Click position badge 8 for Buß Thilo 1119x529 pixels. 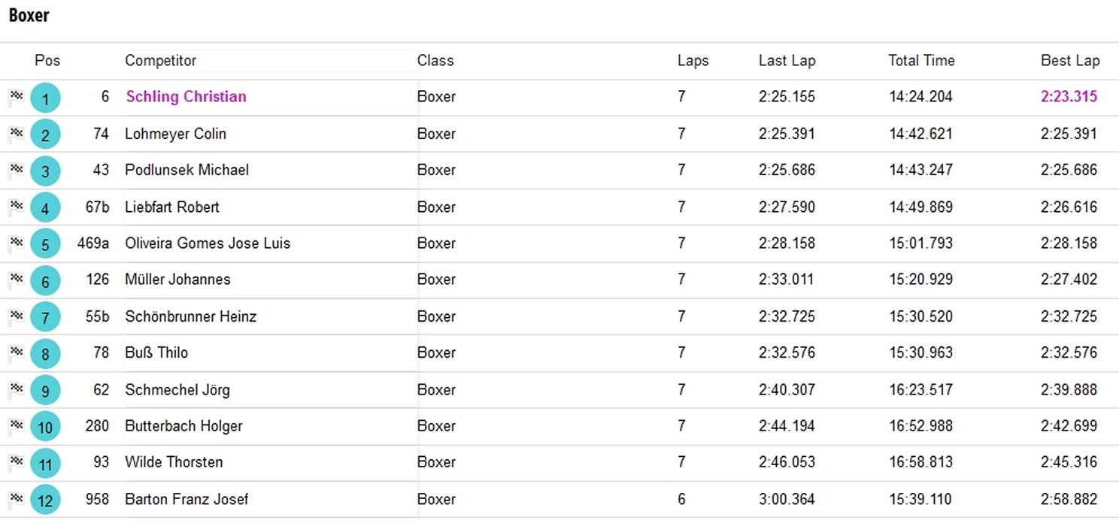(45, 354)
